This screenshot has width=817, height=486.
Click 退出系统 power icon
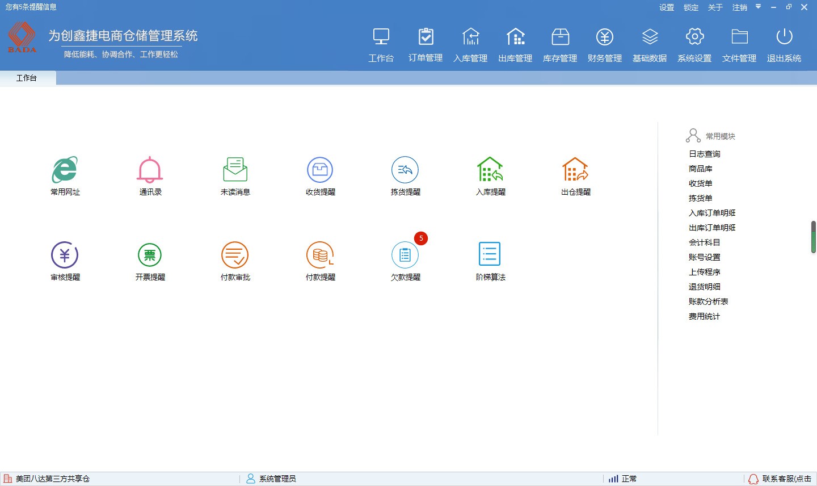(x=784, y=37)
